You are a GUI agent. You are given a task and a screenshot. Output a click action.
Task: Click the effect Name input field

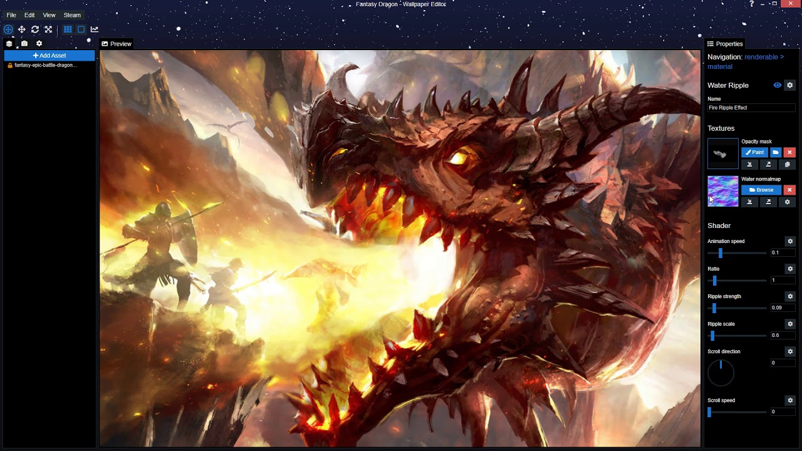pyautogui.click(x=751, y=108)
